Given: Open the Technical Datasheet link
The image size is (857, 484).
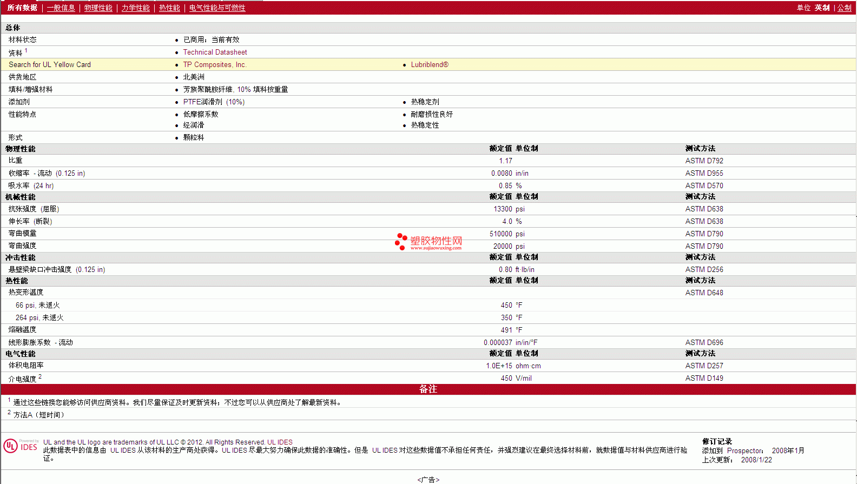Looking at the screenshot, I should point(215,52).
